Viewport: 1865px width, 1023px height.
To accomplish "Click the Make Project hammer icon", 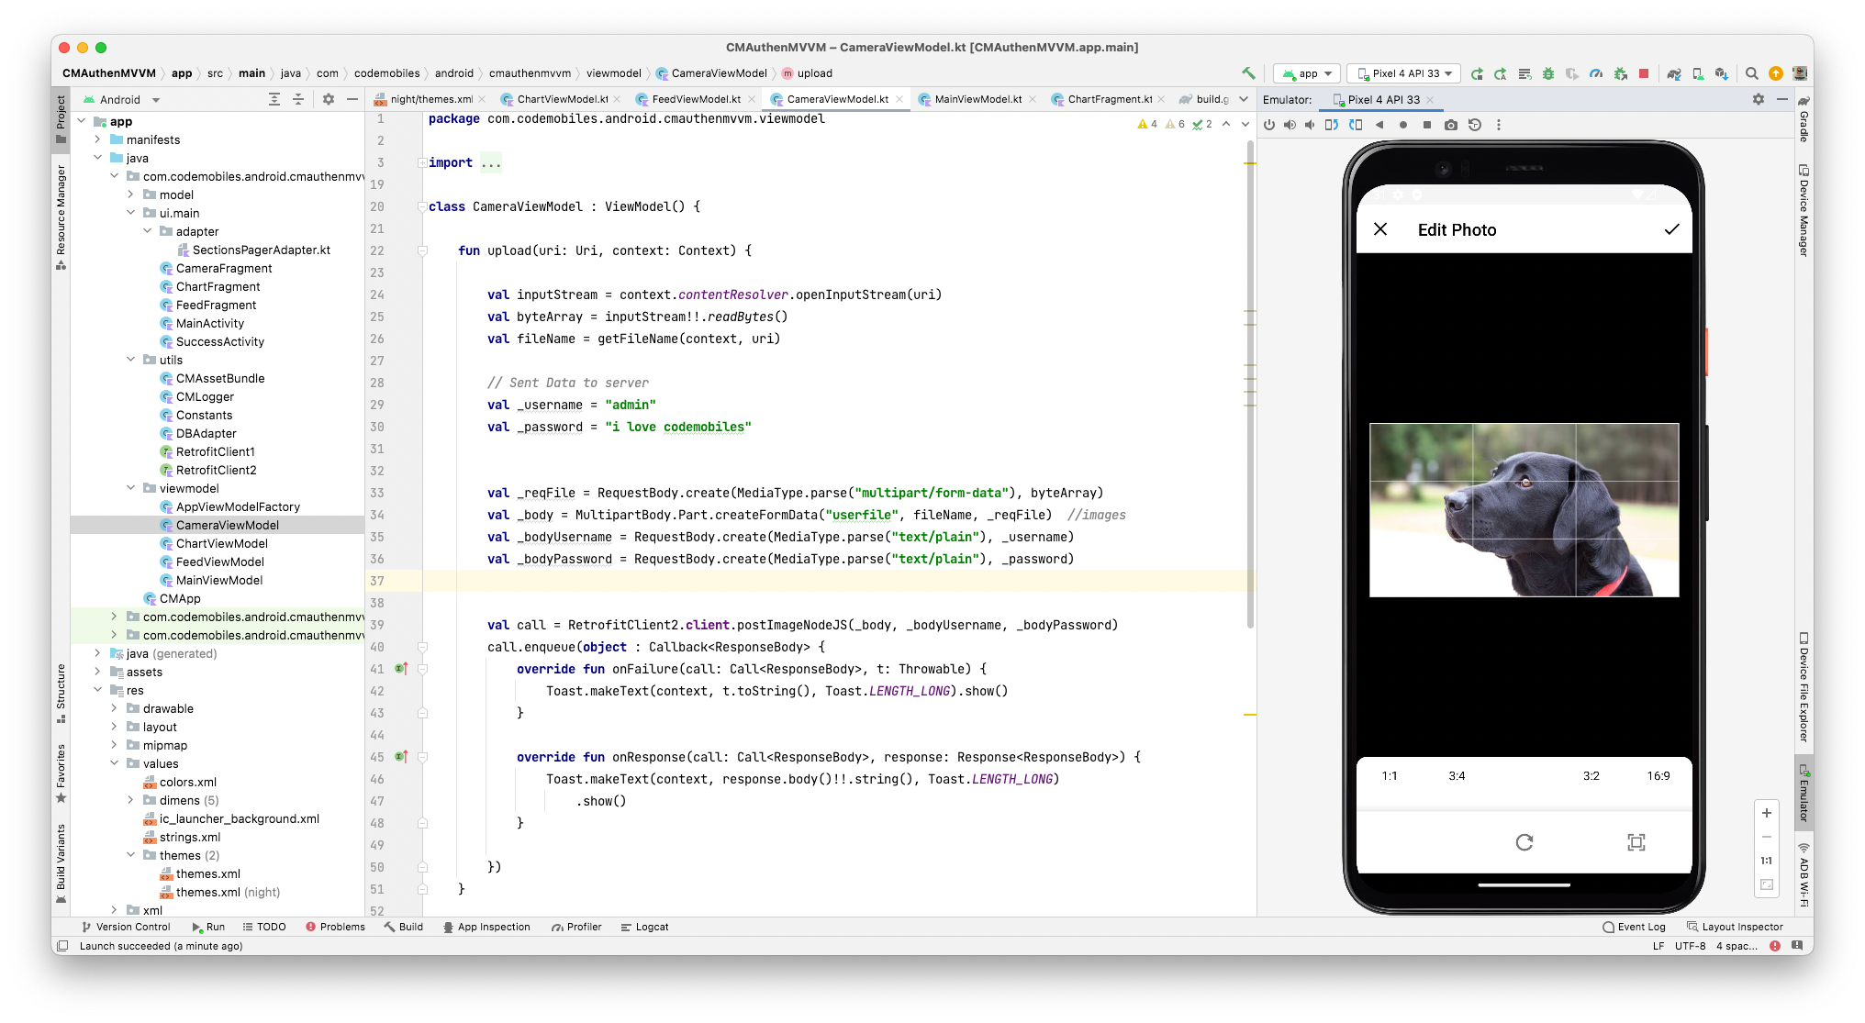I will (x=1248, y=73).
